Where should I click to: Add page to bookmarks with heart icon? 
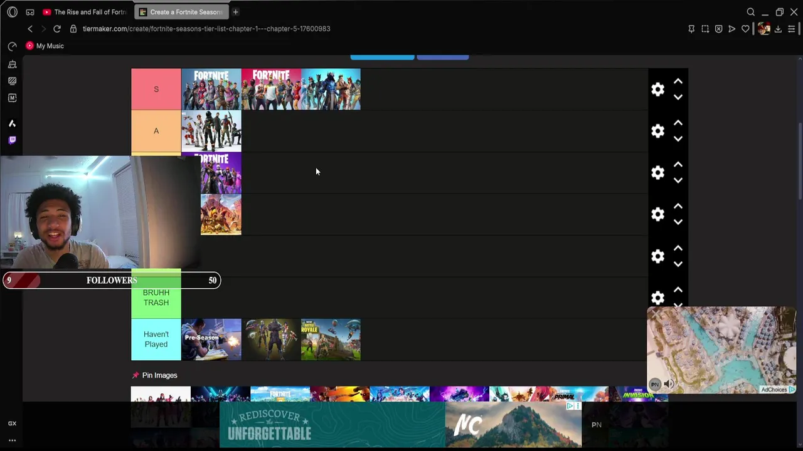745,29
